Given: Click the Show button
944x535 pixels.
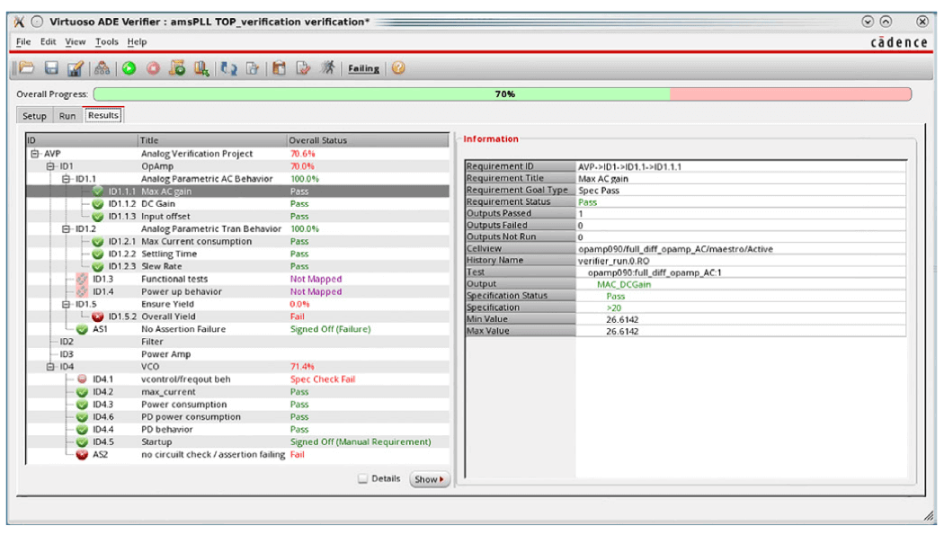Looking at the screenshot, I should (x=429, y=479).
